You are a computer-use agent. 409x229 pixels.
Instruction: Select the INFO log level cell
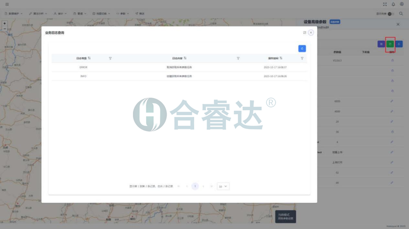[83, 76]
